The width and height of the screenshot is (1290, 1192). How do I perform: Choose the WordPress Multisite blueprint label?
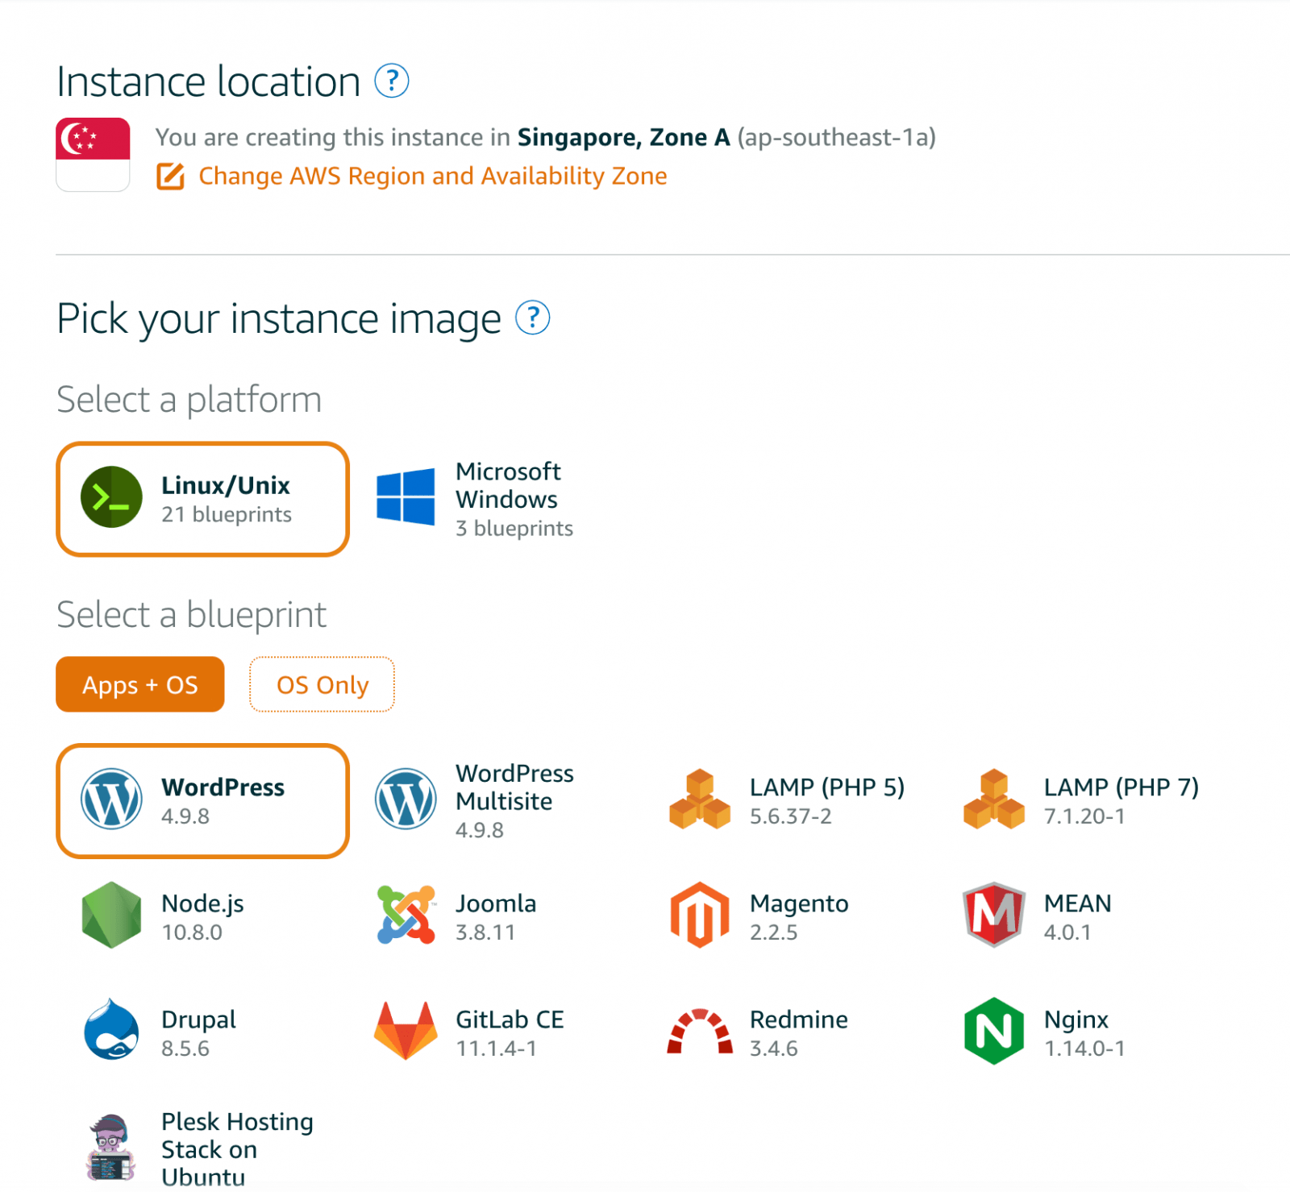pos(514,787)
